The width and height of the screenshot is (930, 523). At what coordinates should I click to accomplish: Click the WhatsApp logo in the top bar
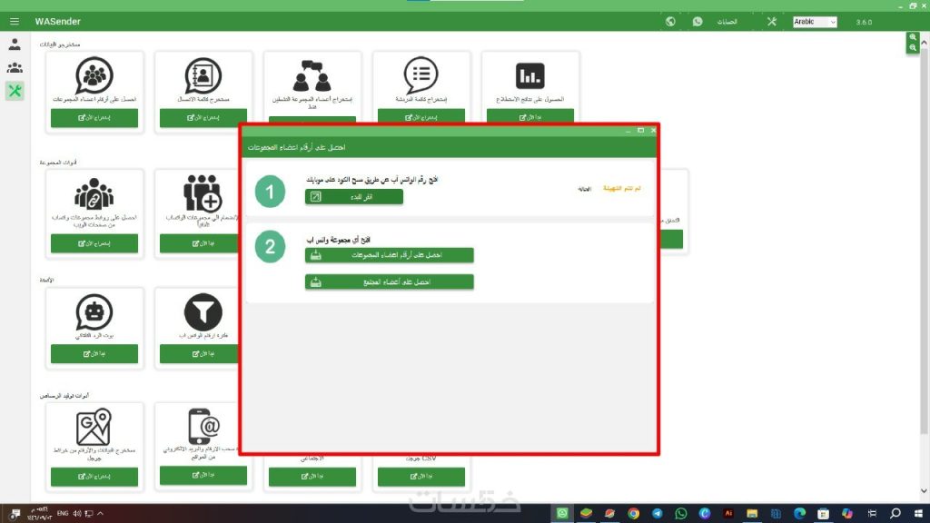point(697,22)
